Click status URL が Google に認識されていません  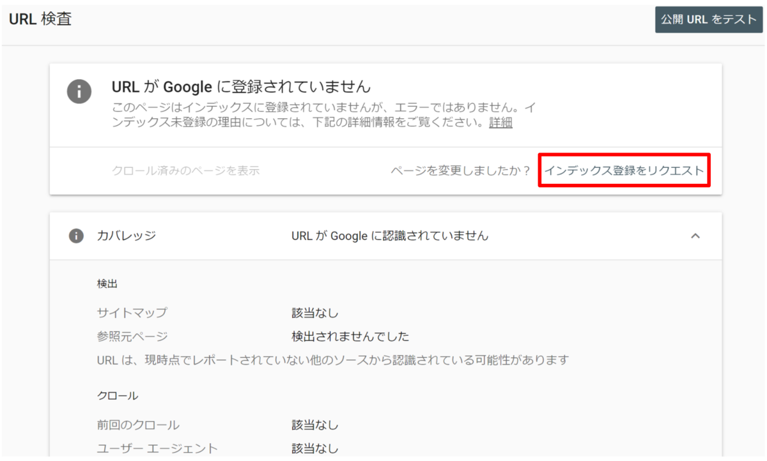click(390, 236)
